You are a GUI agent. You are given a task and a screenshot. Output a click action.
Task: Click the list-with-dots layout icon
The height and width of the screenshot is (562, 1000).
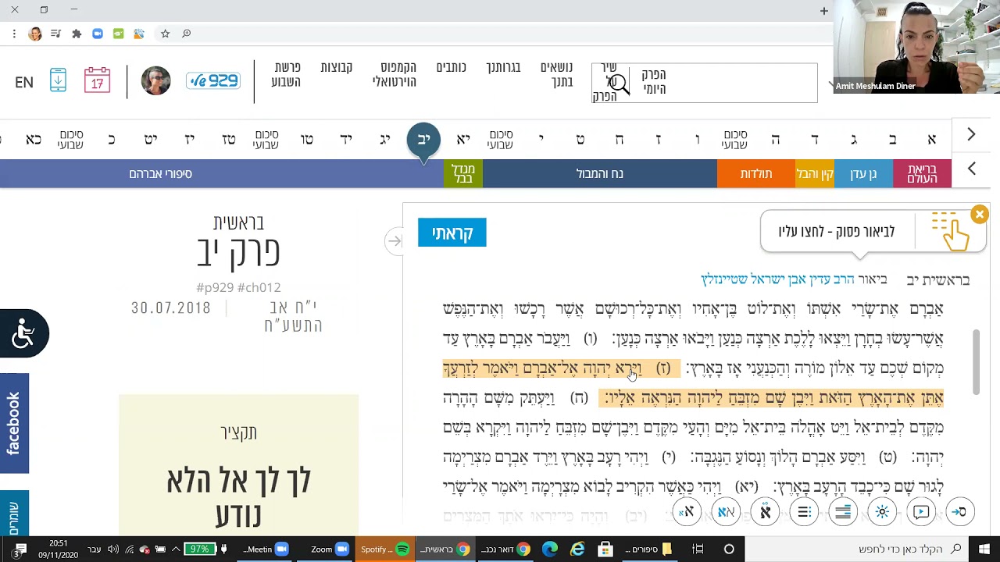click(804, 512)
